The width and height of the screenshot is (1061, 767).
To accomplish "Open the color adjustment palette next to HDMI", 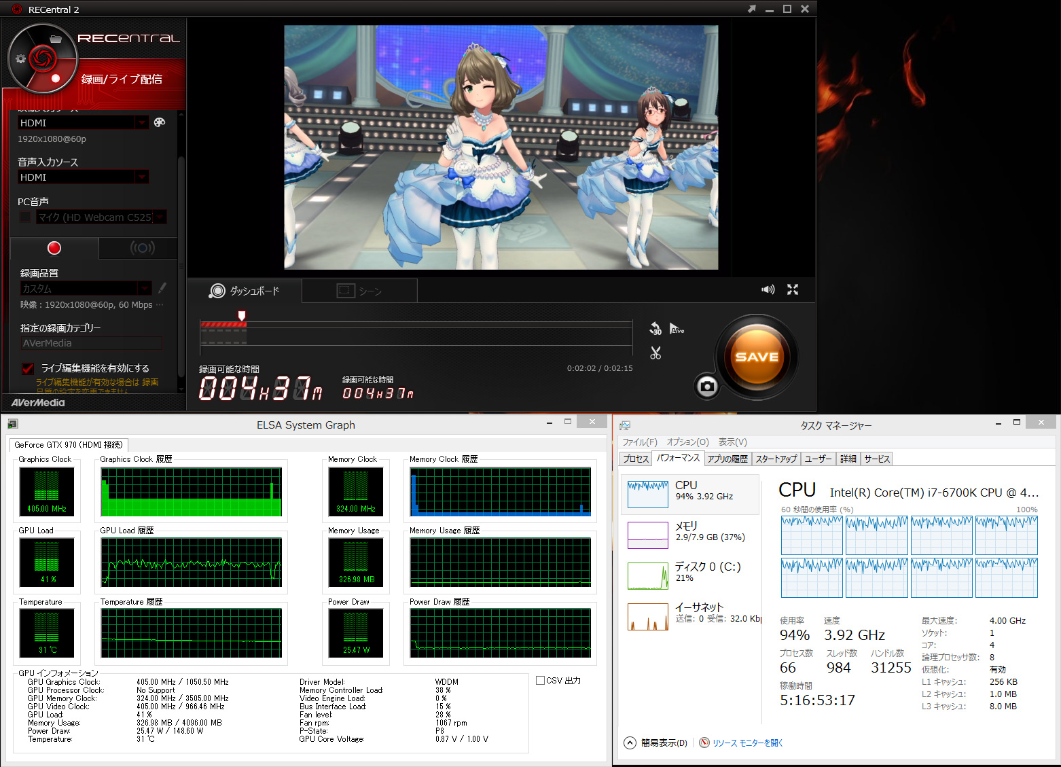I will (x=160, y=122).
